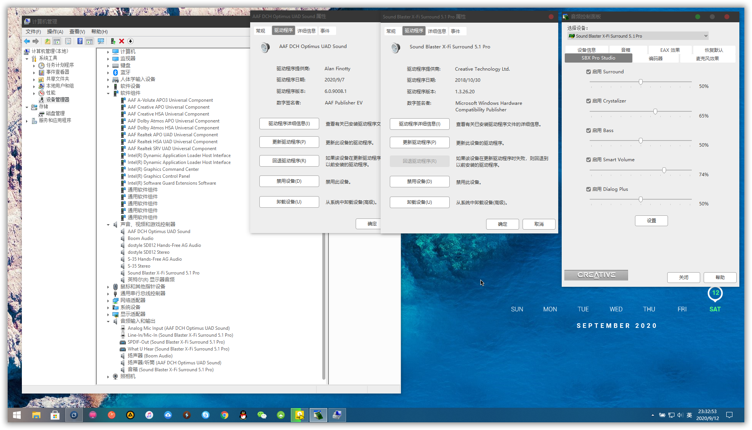
Task: Toggle the Crystalizer enable checkbox
Action: pos(589,101)
